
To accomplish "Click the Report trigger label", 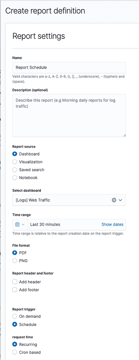I will 24,309.
